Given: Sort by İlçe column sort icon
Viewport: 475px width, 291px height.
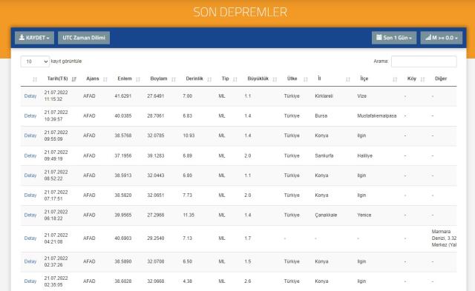Looking at the screenshot, I should tap(395, 79).
